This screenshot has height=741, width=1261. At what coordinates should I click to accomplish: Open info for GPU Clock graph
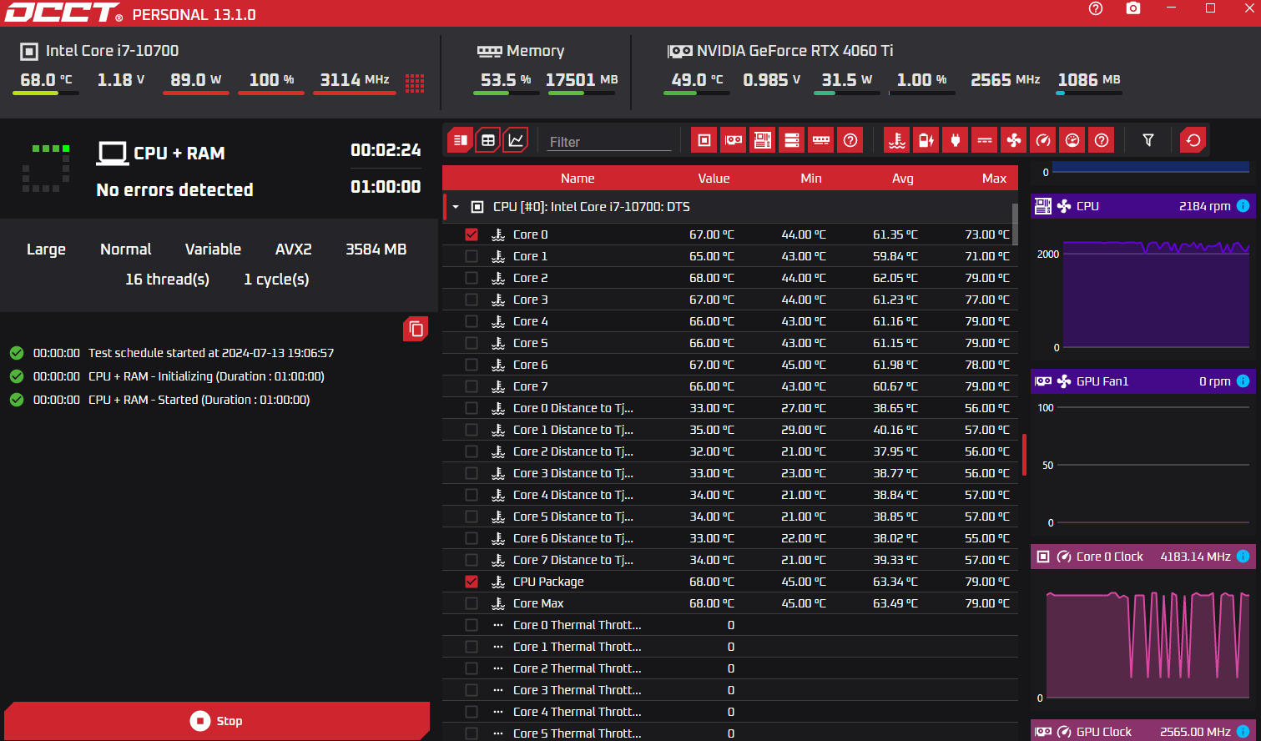tap(1243, 732)
